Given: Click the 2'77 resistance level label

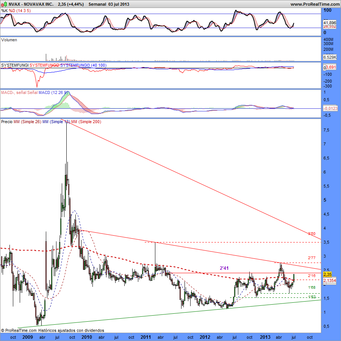Looking at the screenshot, I should point(311,258).
